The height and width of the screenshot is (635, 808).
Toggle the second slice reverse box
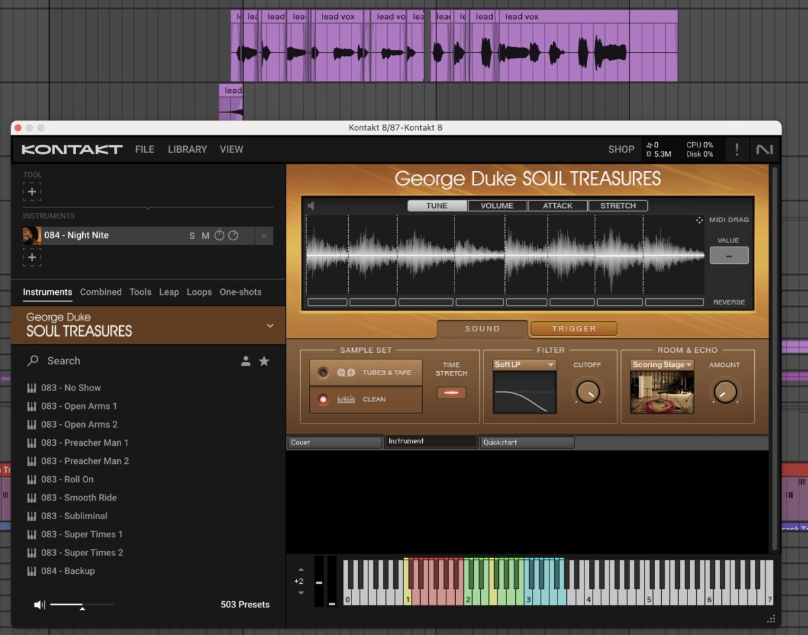coord(372,302)
